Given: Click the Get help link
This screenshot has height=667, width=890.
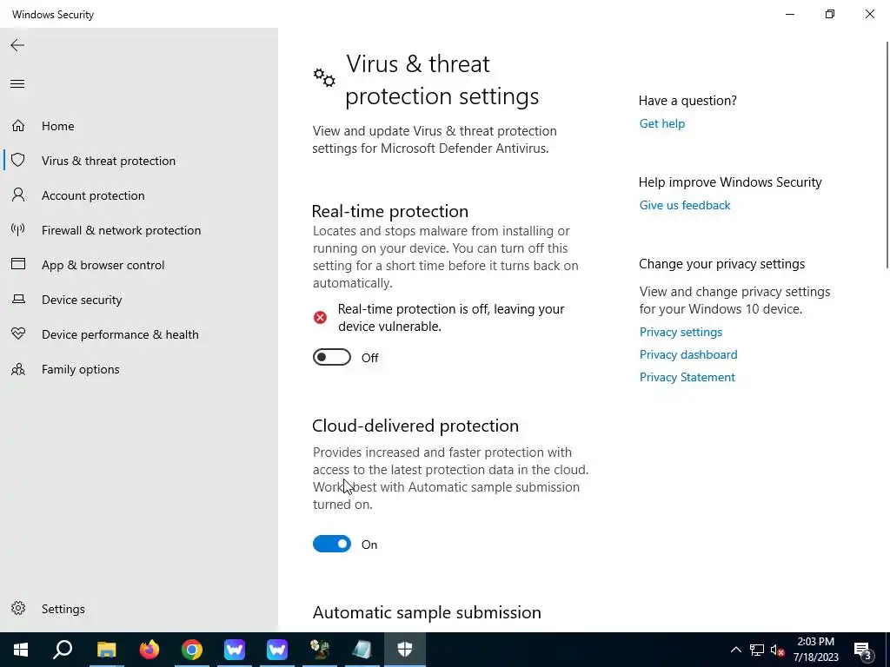Looking at the screenshot, I should (x=661, y=123).
